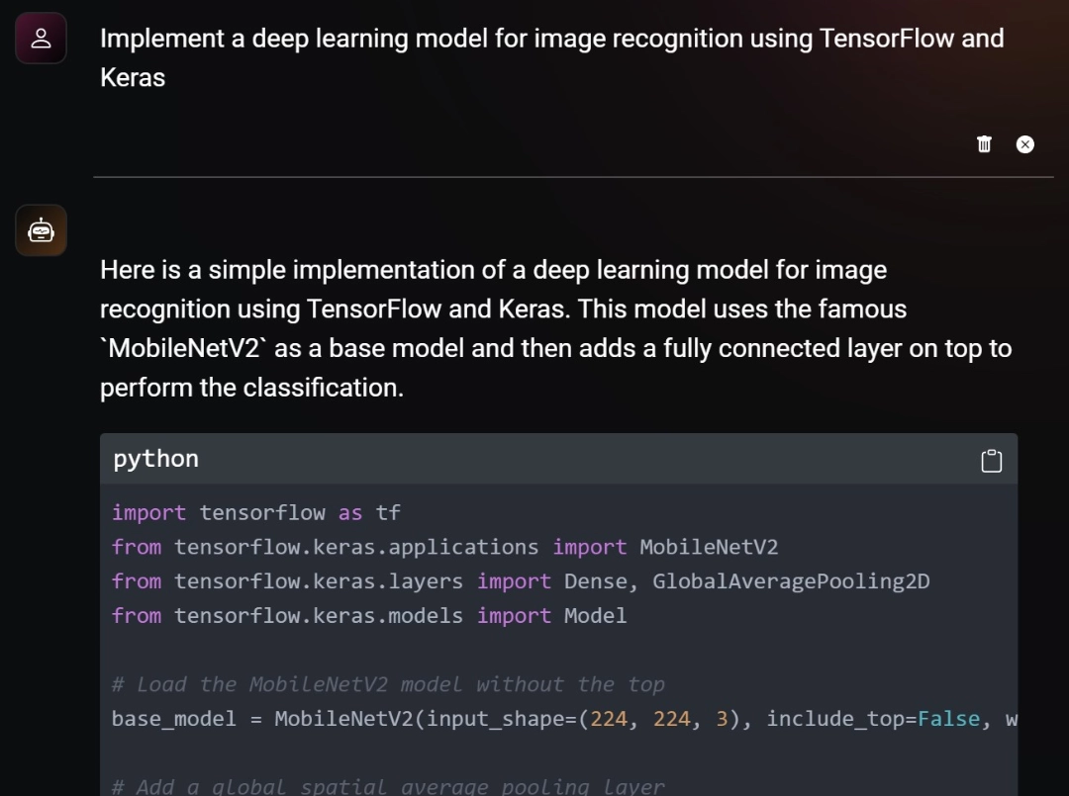This screenshot has height=796, width=1069.
Task: Click the person icon next to the prompt
Action: coord(41,38)
